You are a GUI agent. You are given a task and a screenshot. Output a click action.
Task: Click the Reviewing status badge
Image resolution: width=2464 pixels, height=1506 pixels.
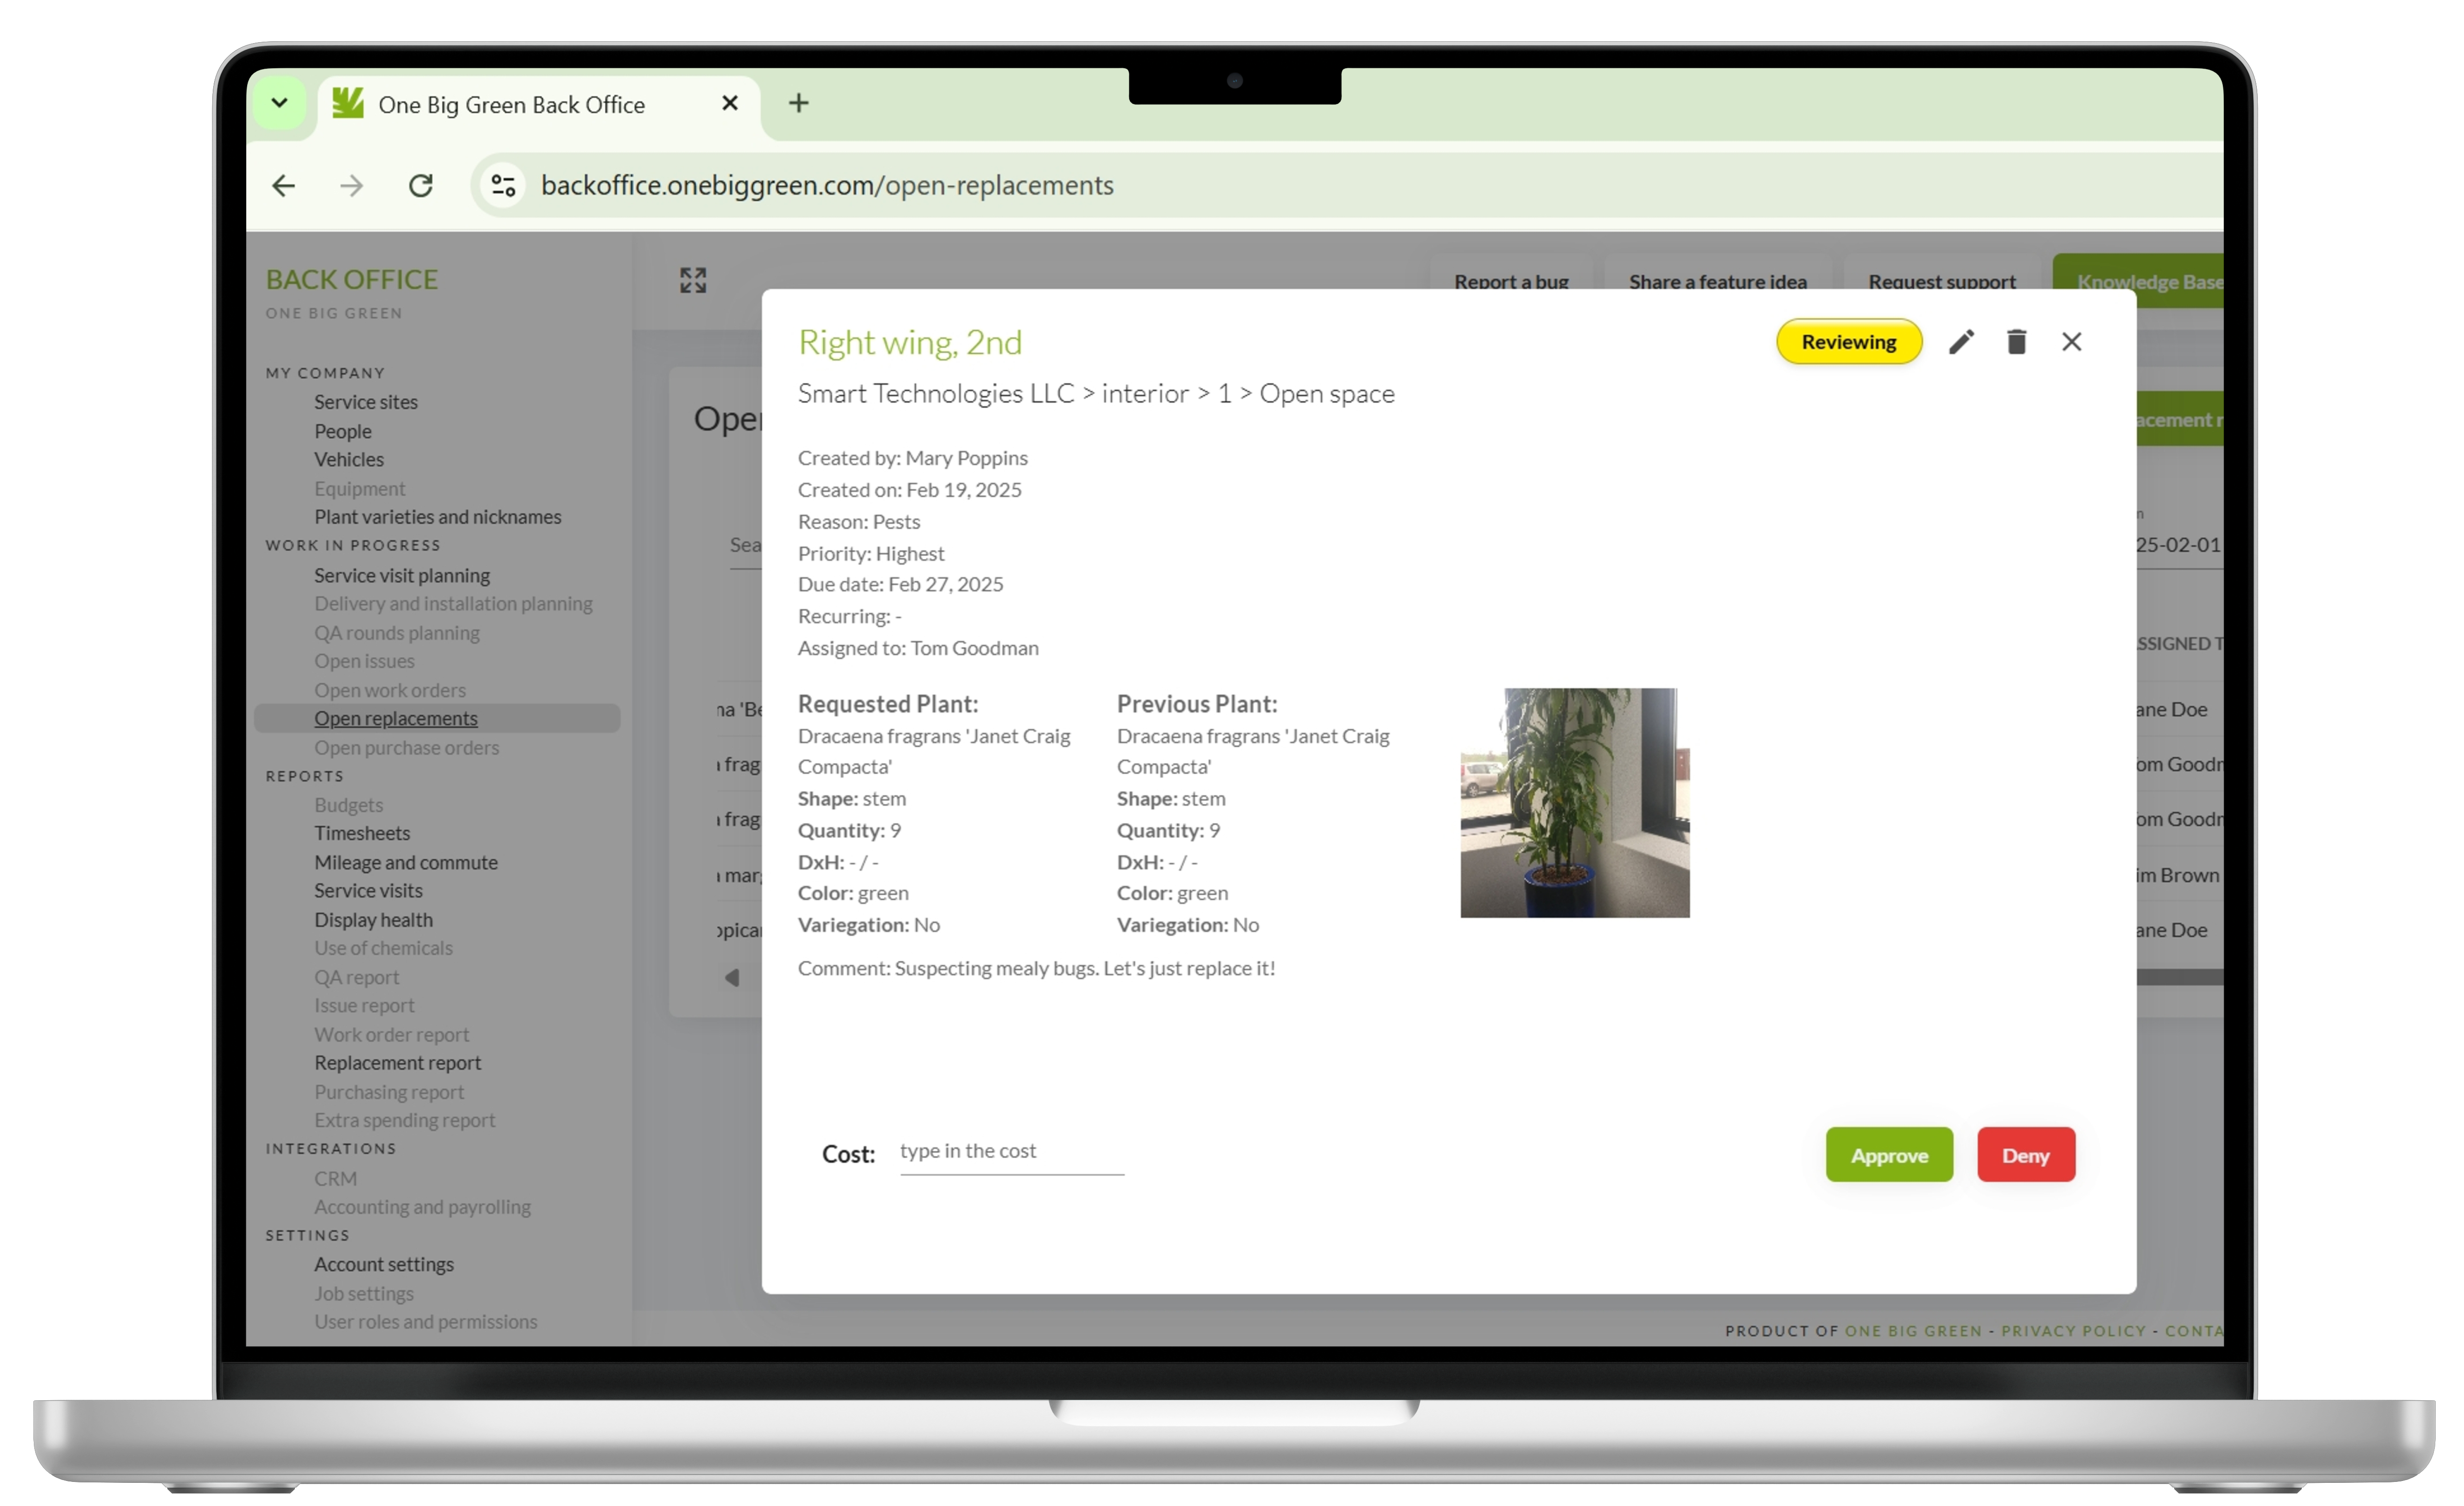click(1848, 342)
